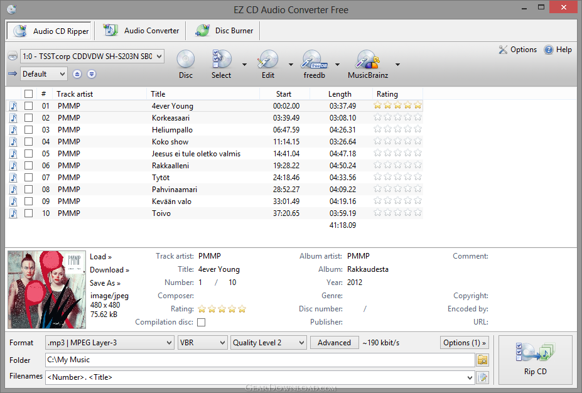This screenshot has height=393, width=582.
Task: Click the Filenames pattern input field
Action: coord(260,377)
